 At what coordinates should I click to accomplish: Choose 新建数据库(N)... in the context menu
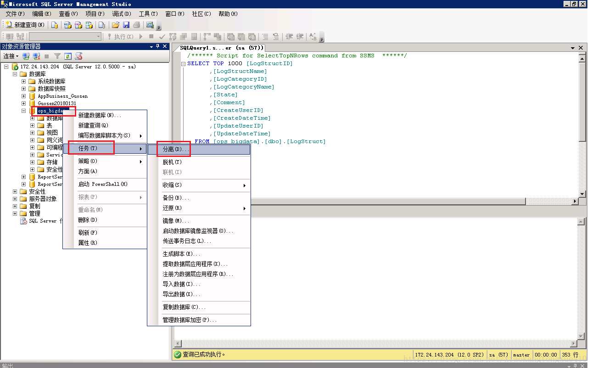[x=105, y=115]
